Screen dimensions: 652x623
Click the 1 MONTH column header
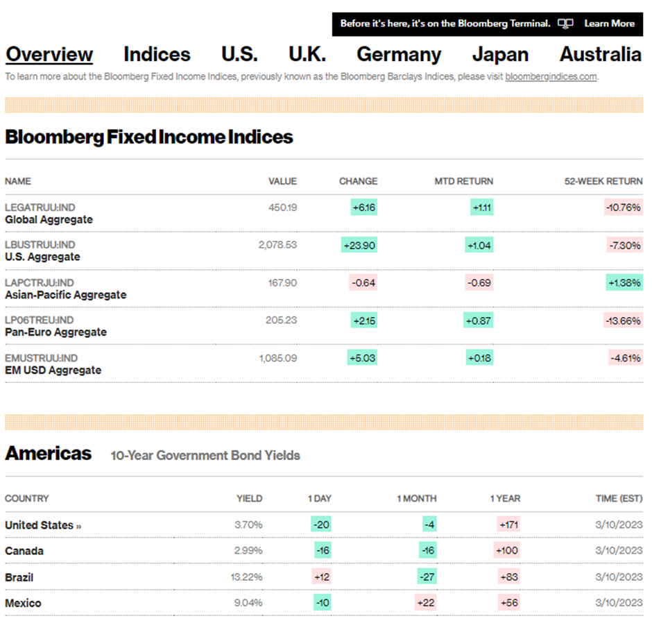417,498
